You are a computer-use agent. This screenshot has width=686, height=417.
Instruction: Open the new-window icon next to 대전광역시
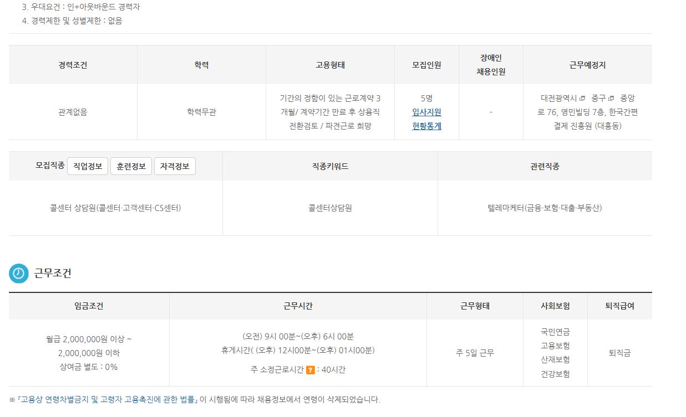(x=582, y=99)
